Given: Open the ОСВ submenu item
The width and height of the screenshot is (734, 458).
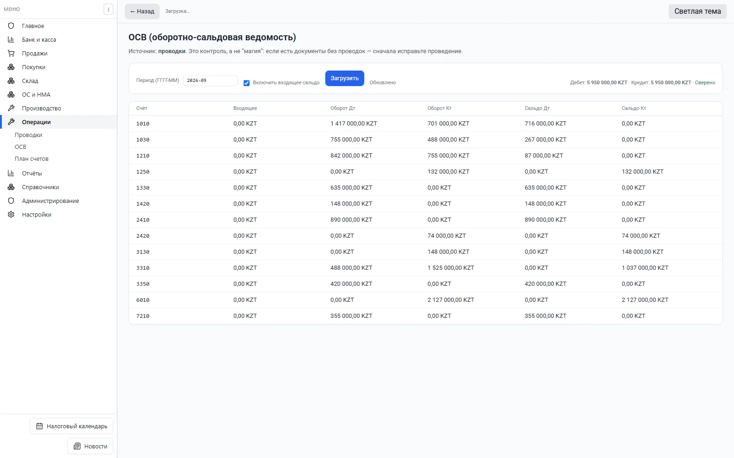Looking at the screenshot, I should pyautogui.click(x=21, y=147).
